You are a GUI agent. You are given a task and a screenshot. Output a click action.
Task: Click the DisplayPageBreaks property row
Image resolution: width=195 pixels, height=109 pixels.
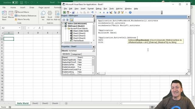[x=77, y=60]
